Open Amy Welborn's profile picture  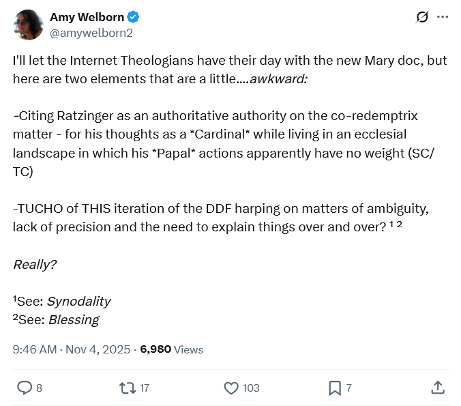(x=28, y=25)
